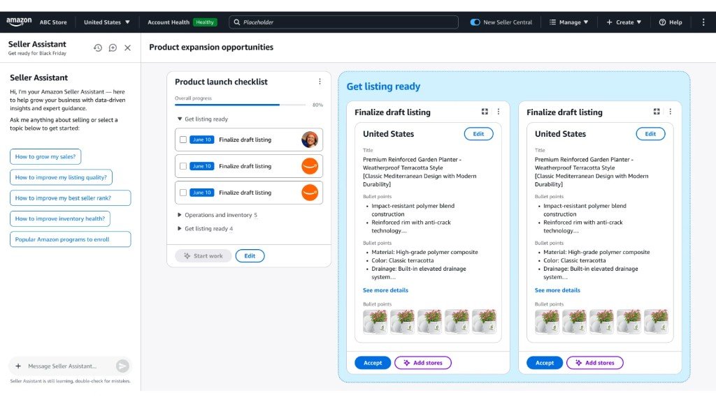Open Product launch checklist kebab menu
The height and width of the screenshot is (402, 716).
[x=320, y=82]
